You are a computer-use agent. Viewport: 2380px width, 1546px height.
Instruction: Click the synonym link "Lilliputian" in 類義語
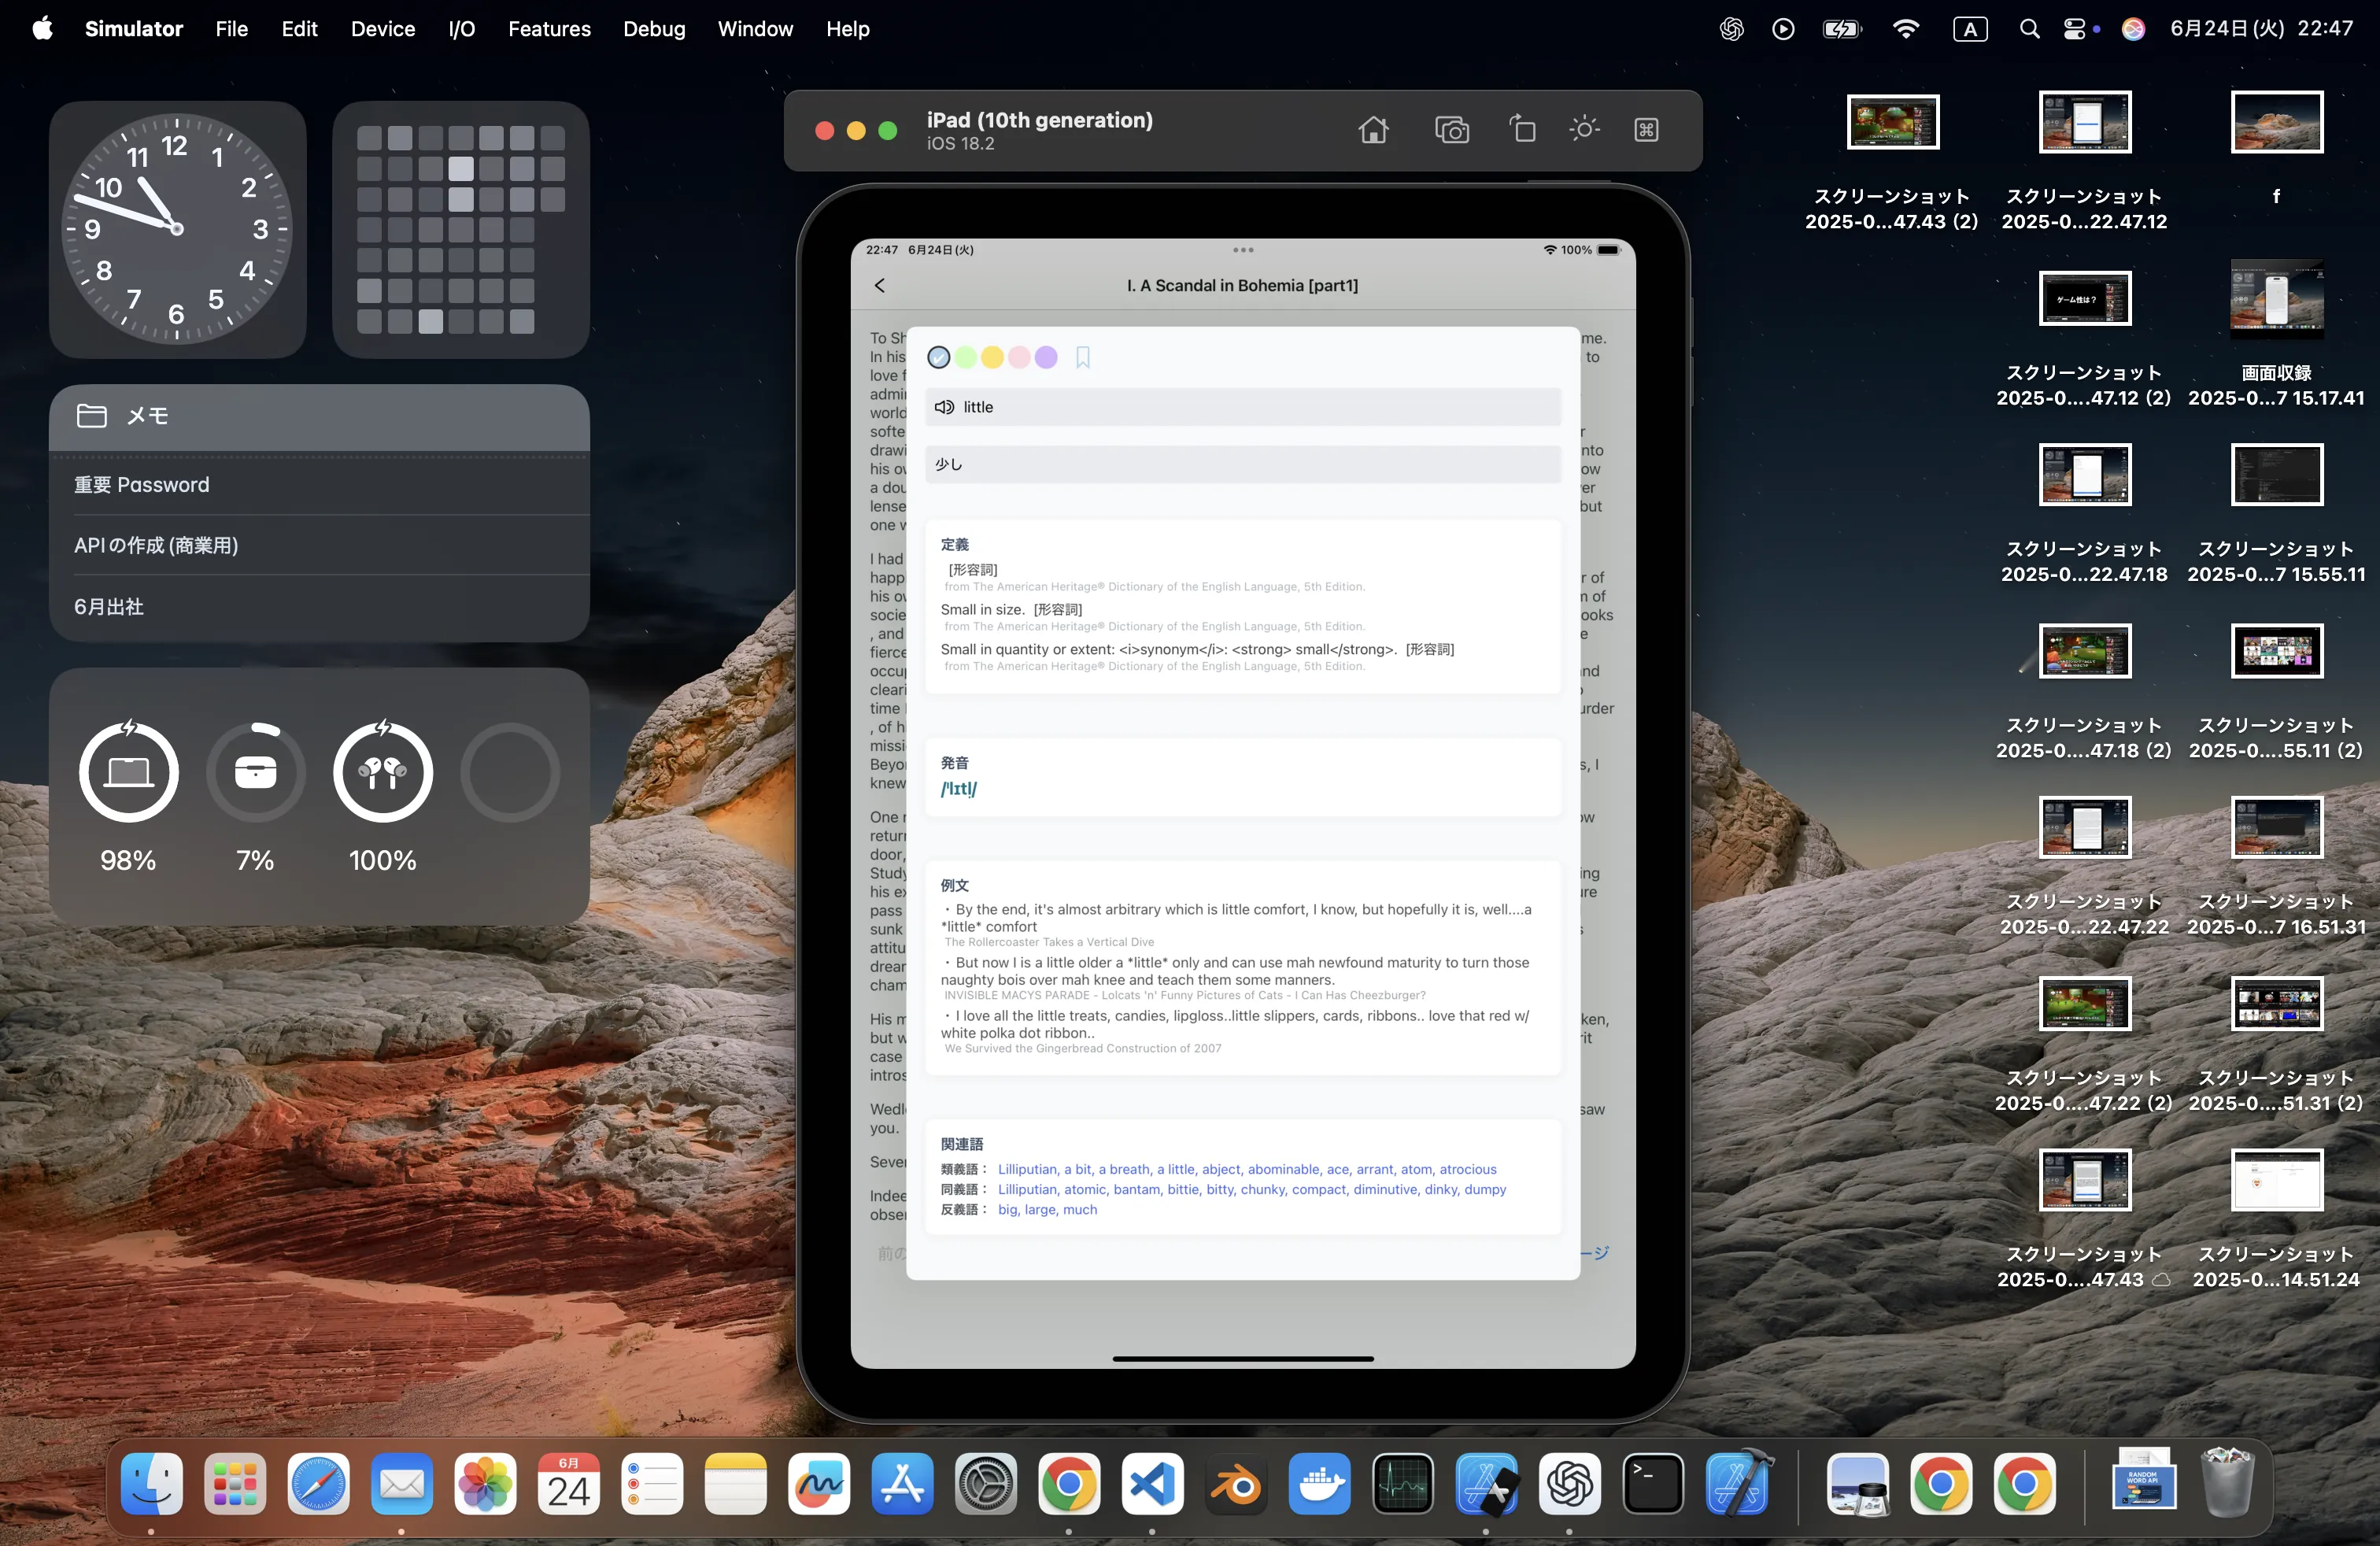tap(1027, 1169)
